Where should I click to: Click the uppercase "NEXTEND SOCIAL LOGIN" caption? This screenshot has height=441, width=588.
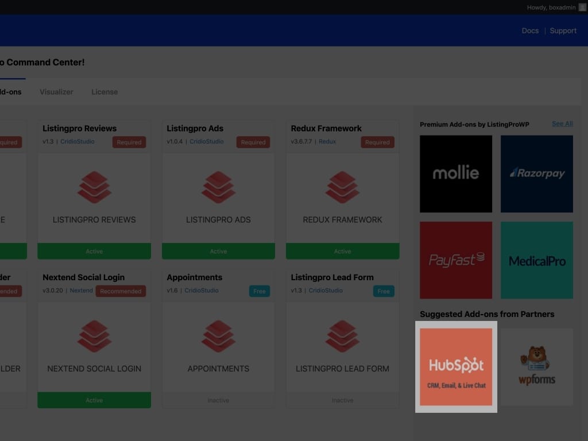94,369
